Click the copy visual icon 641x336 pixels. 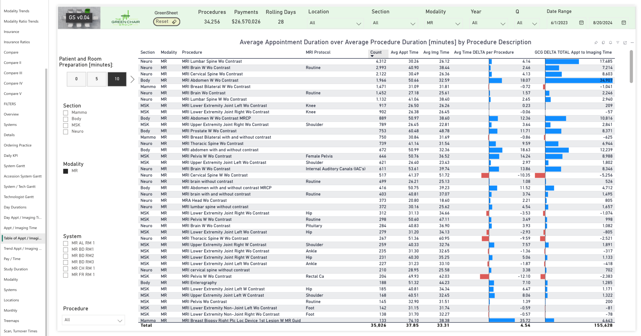point(603,43)
